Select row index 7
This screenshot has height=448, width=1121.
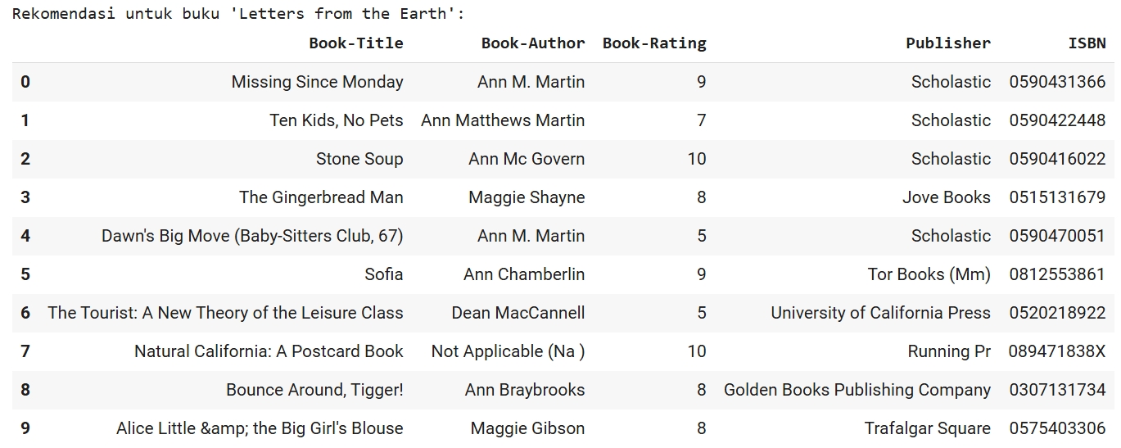coord(25,351)
